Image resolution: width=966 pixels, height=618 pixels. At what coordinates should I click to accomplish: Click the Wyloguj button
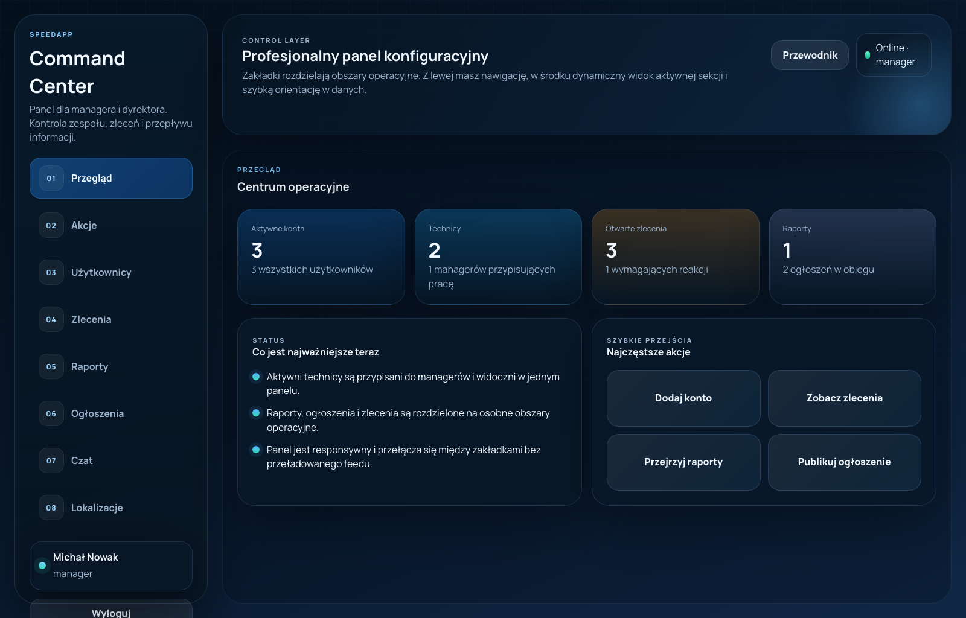[111, 611]
